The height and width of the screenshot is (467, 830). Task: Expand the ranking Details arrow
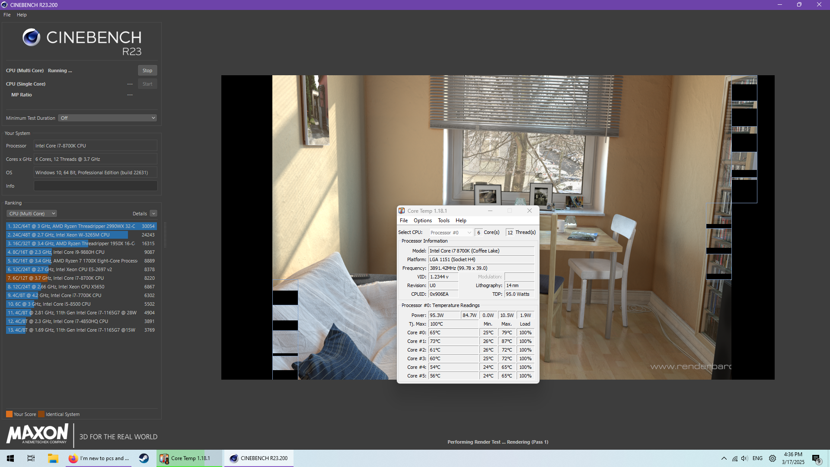point(153,214)
